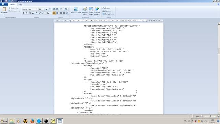Open the Изображение dropdown arrow
The width and height of the screenshot is (220, 124).
76,14
